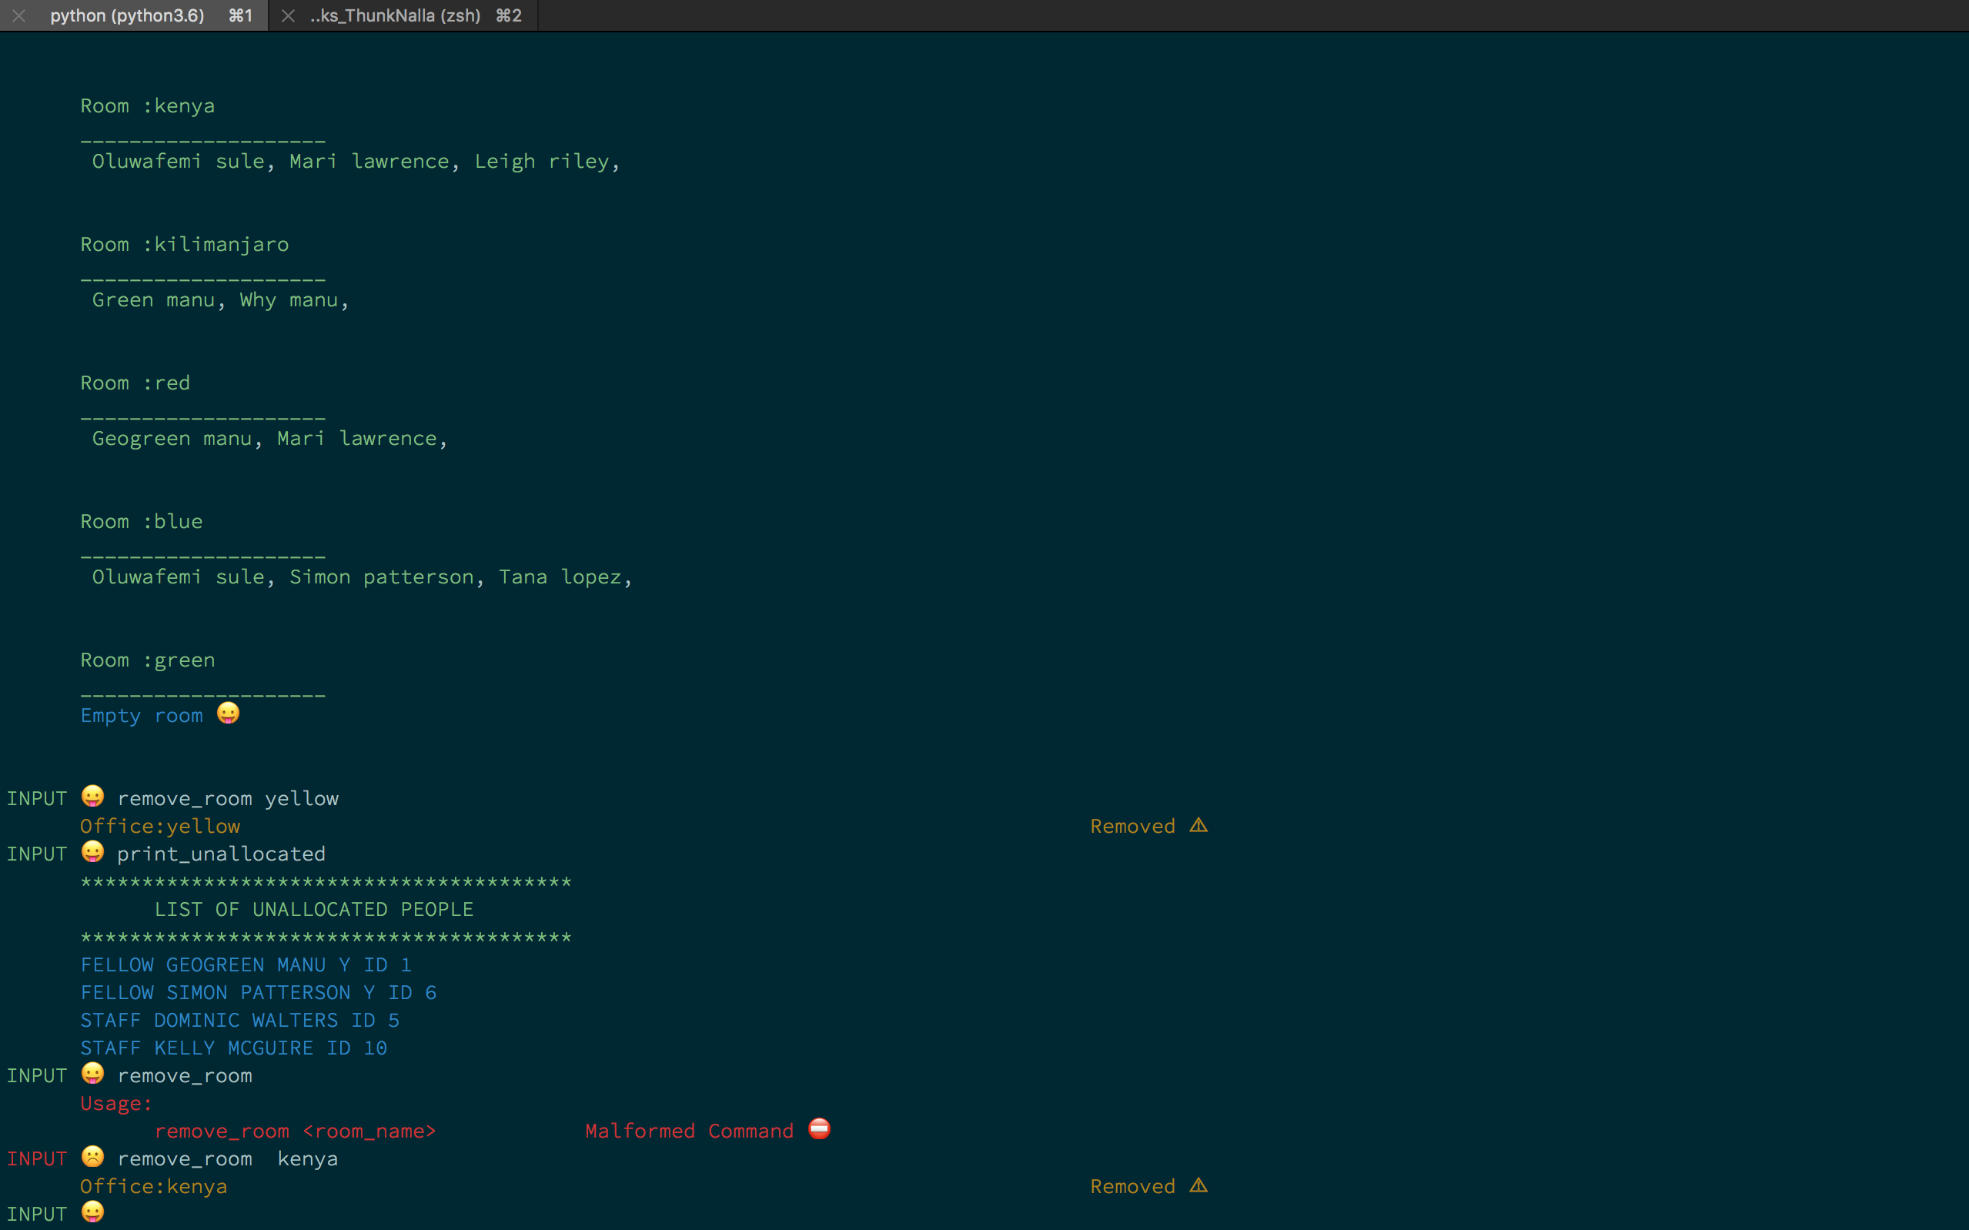Click the sad face emoji before remove_room kenya

click(92, 1157)
